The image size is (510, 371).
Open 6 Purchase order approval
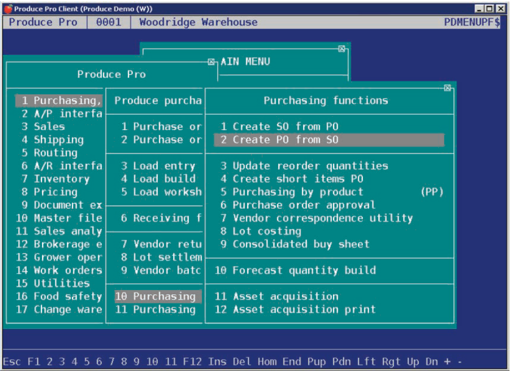298,205
